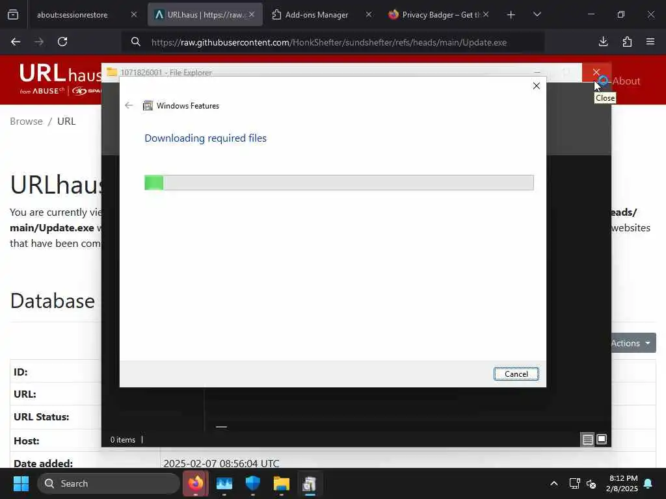Close the Windows Features dialog
The height and width of the screenshot is (499, 666).
pyautogui.click(x=537, y=86)
